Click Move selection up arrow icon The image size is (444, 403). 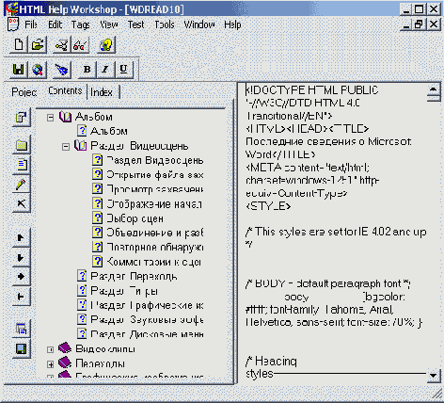22,237
